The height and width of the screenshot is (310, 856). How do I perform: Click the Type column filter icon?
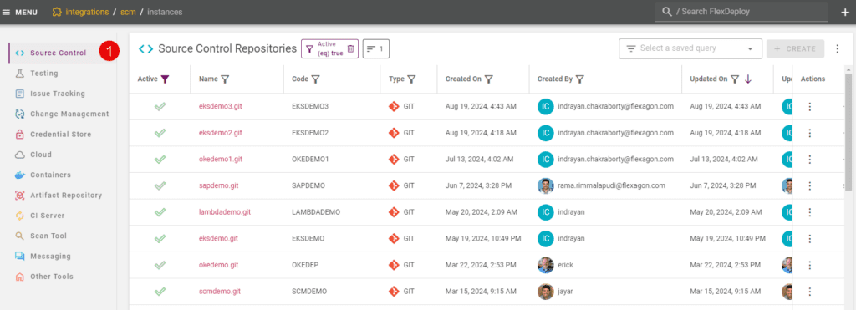click(x=411, y=79)
